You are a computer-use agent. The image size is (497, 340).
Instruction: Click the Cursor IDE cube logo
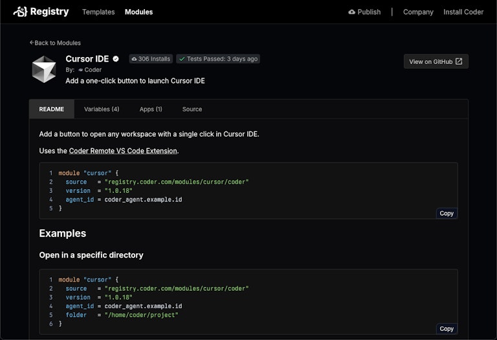44,69
